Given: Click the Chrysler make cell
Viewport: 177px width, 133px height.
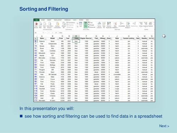Looking at the screenshot, I should pos(42,72).
